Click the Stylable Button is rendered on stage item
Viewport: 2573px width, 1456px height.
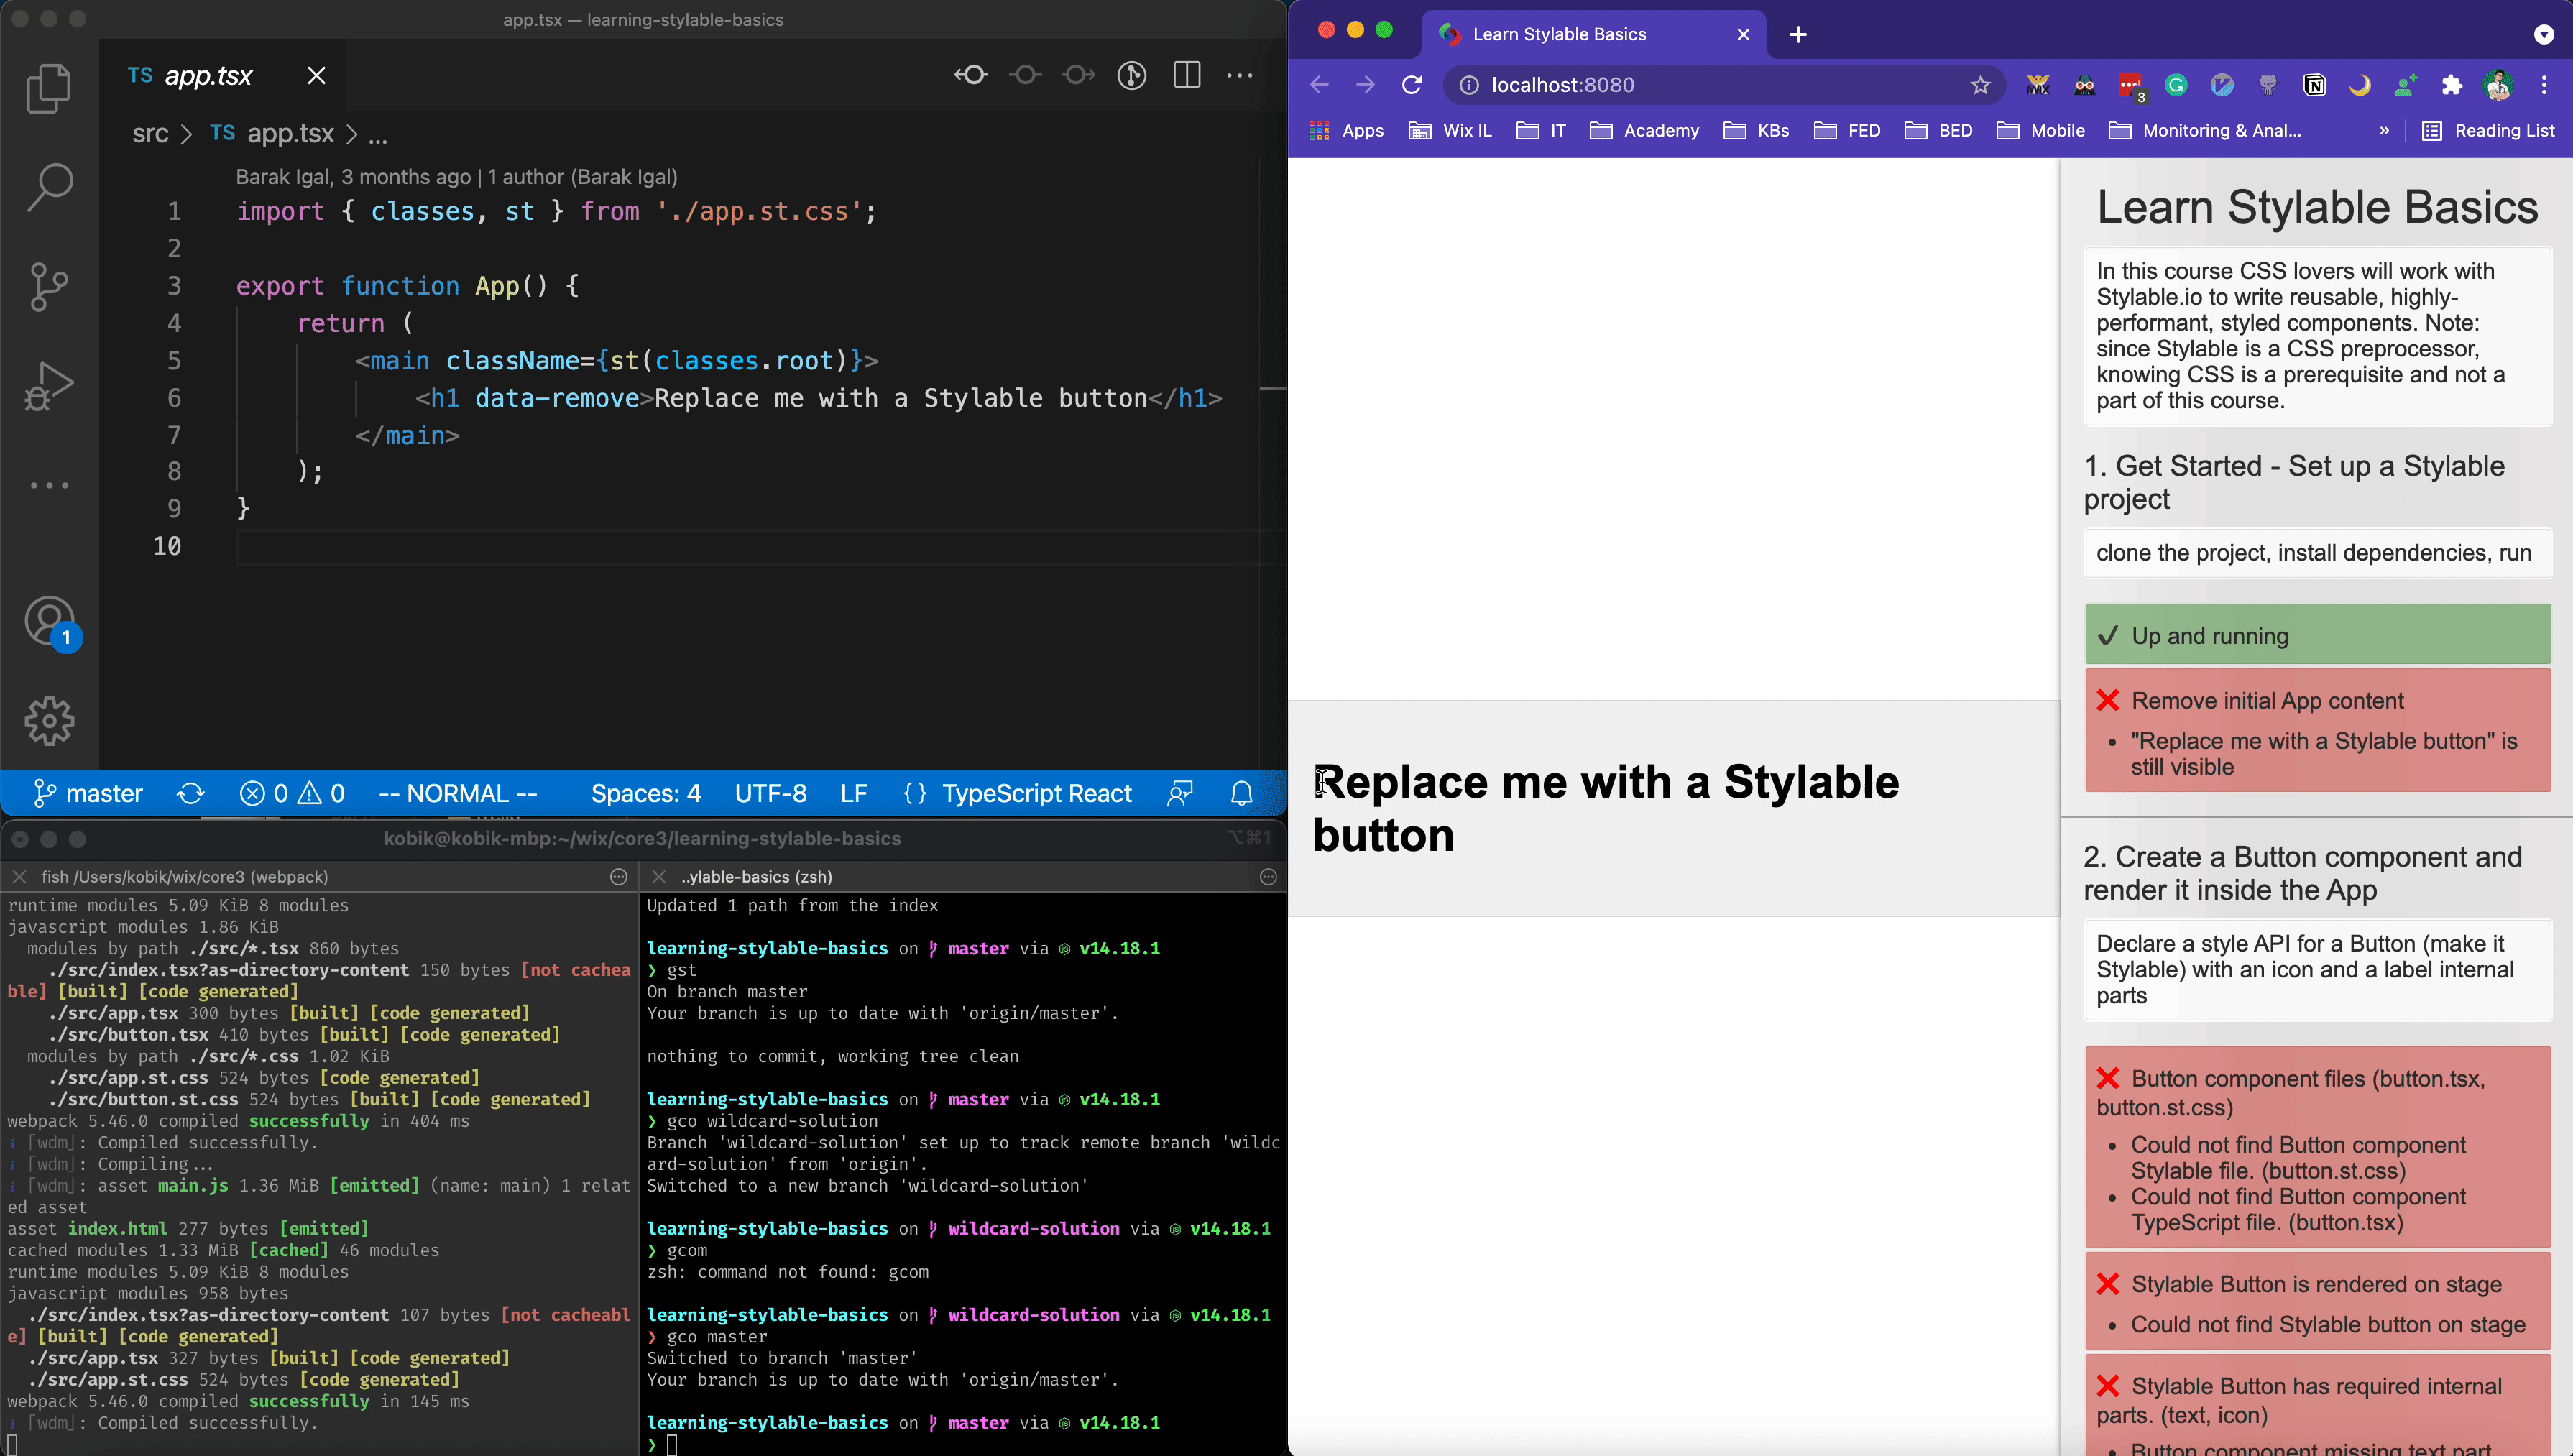(2318, 1300)
